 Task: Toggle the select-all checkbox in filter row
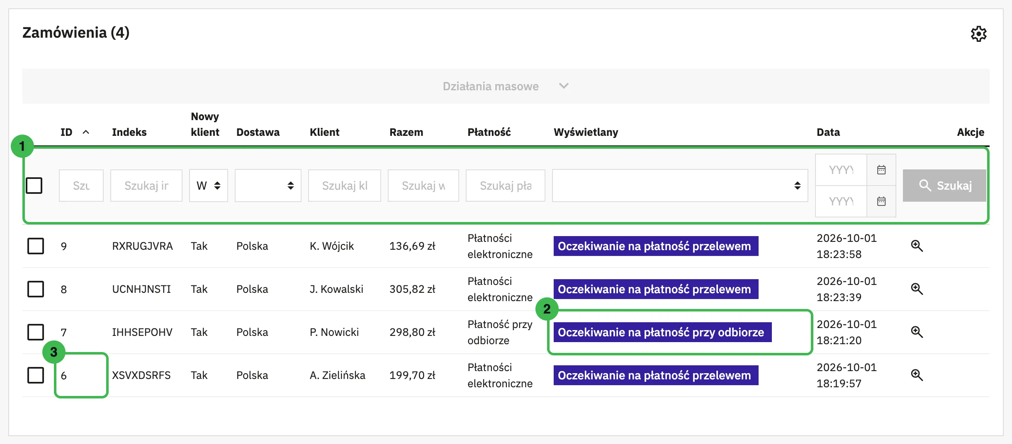[x=34, y=186]
